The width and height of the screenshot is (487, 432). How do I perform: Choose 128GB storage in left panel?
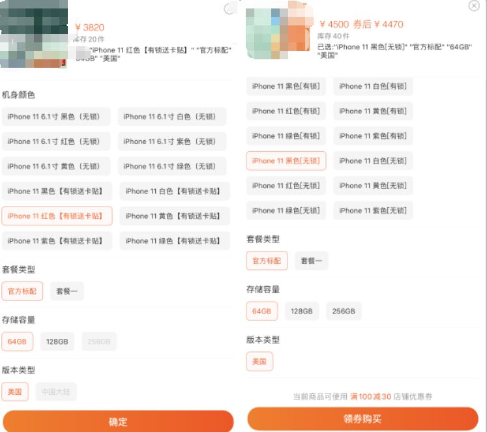[x=57, y=341]
